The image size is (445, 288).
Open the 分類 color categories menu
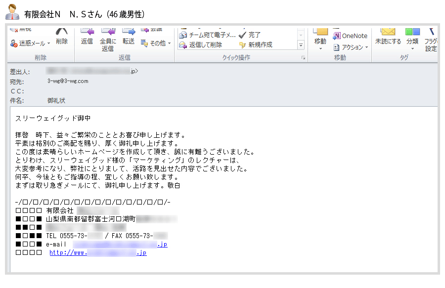tap(412, 43)
